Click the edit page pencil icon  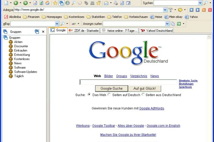point(128,3)
